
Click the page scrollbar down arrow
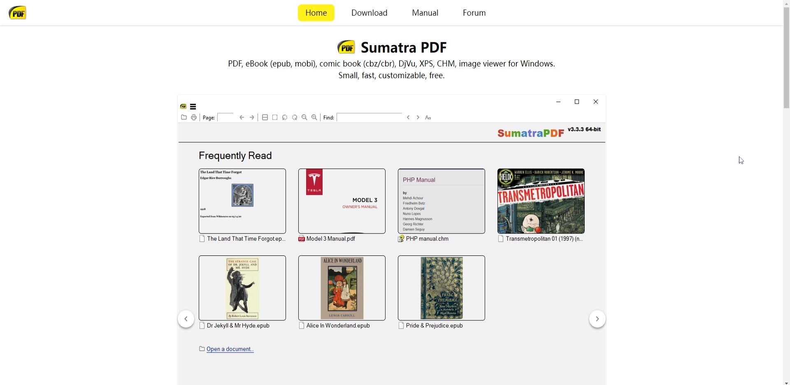point(786,383)
